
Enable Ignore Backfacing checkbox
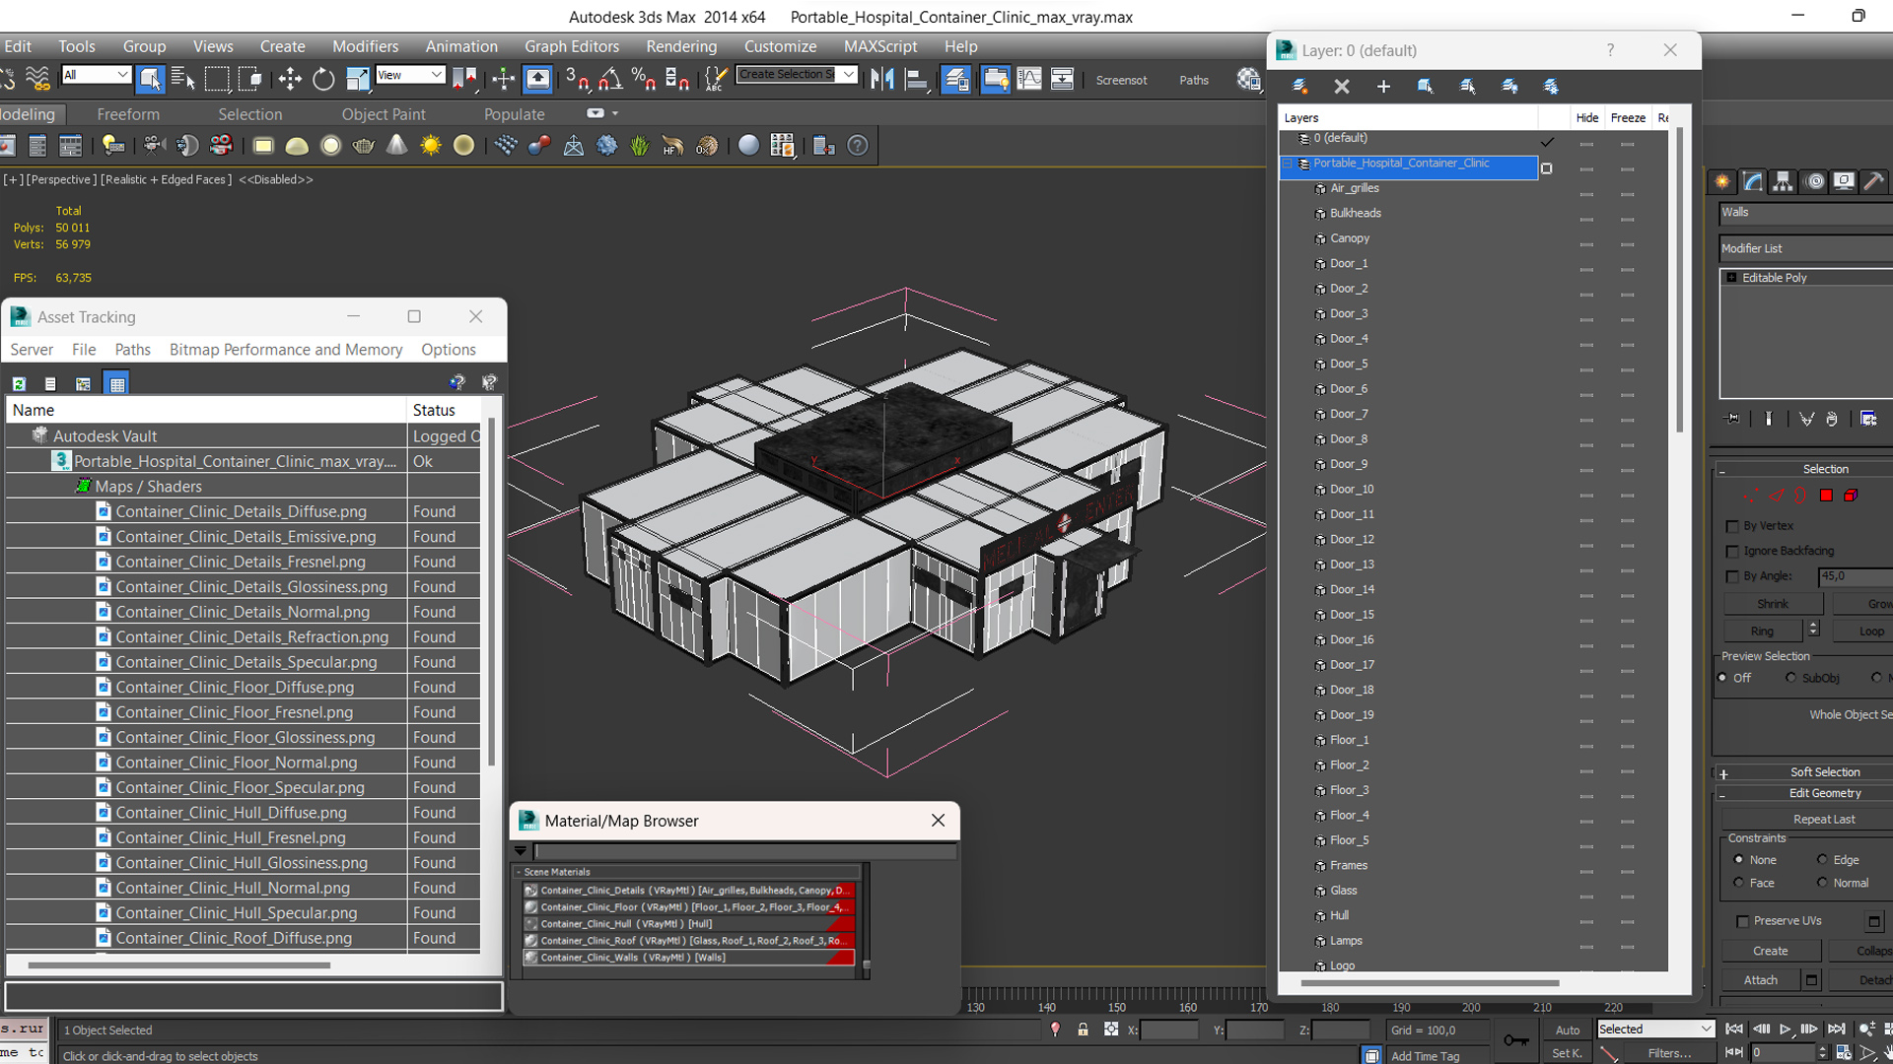(x=1732, y=551)
